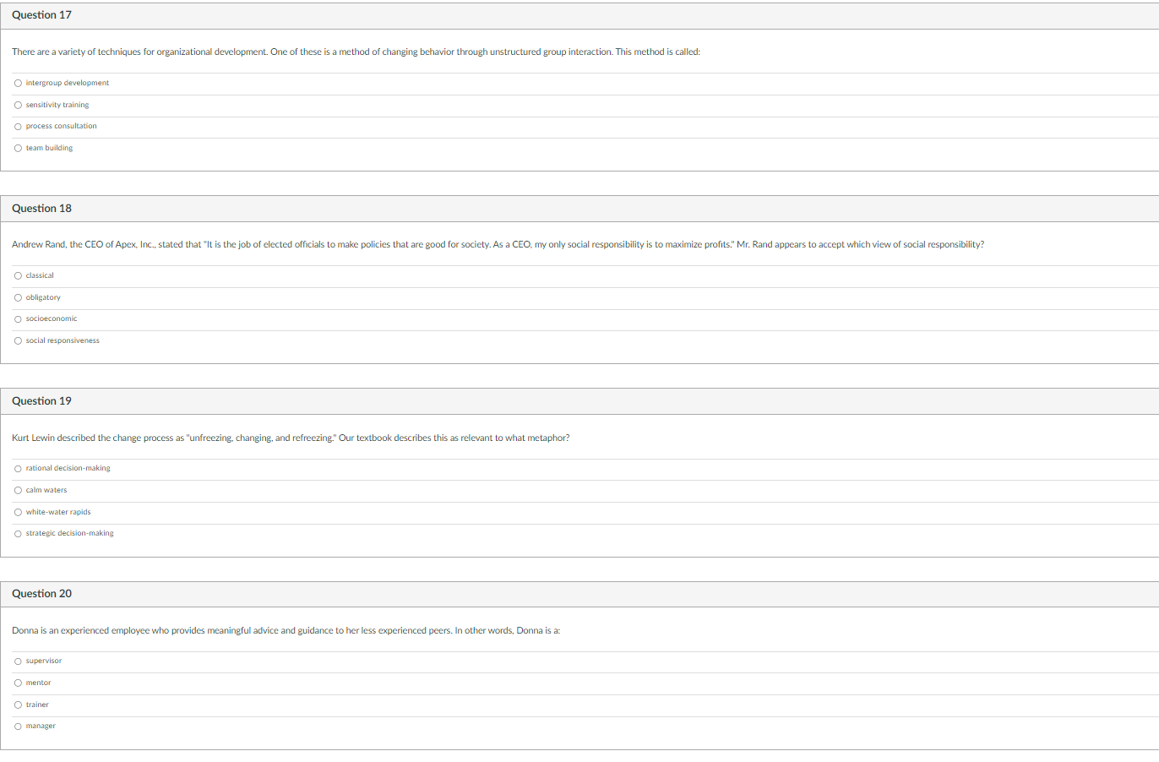Click the 'Question 17' header
The width and height of the screenshot is (1159, 762).
click(41, 15)
